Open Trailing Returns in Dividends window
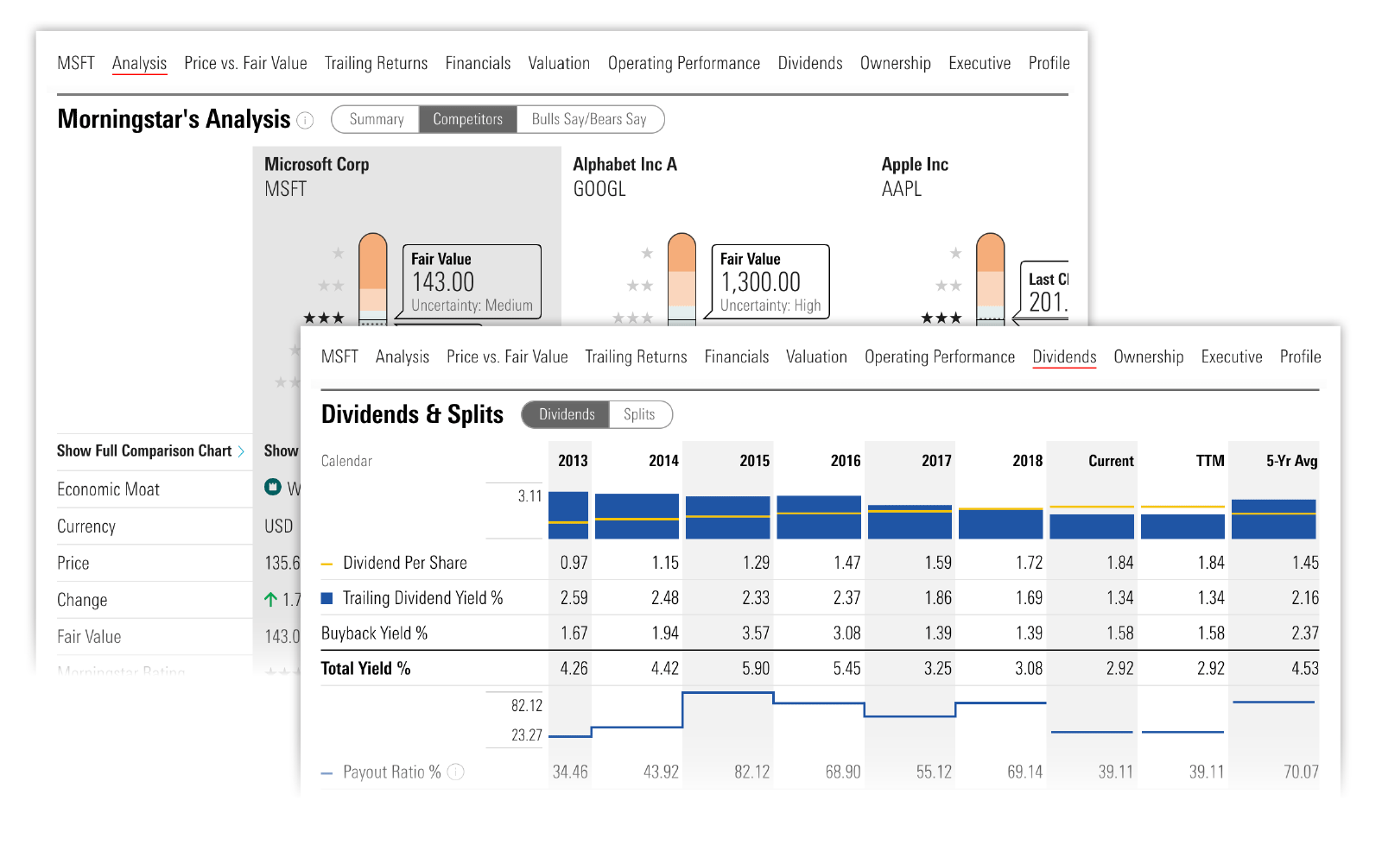The height and width of the screenshot is (851, 1382). (x=636, y=356)
